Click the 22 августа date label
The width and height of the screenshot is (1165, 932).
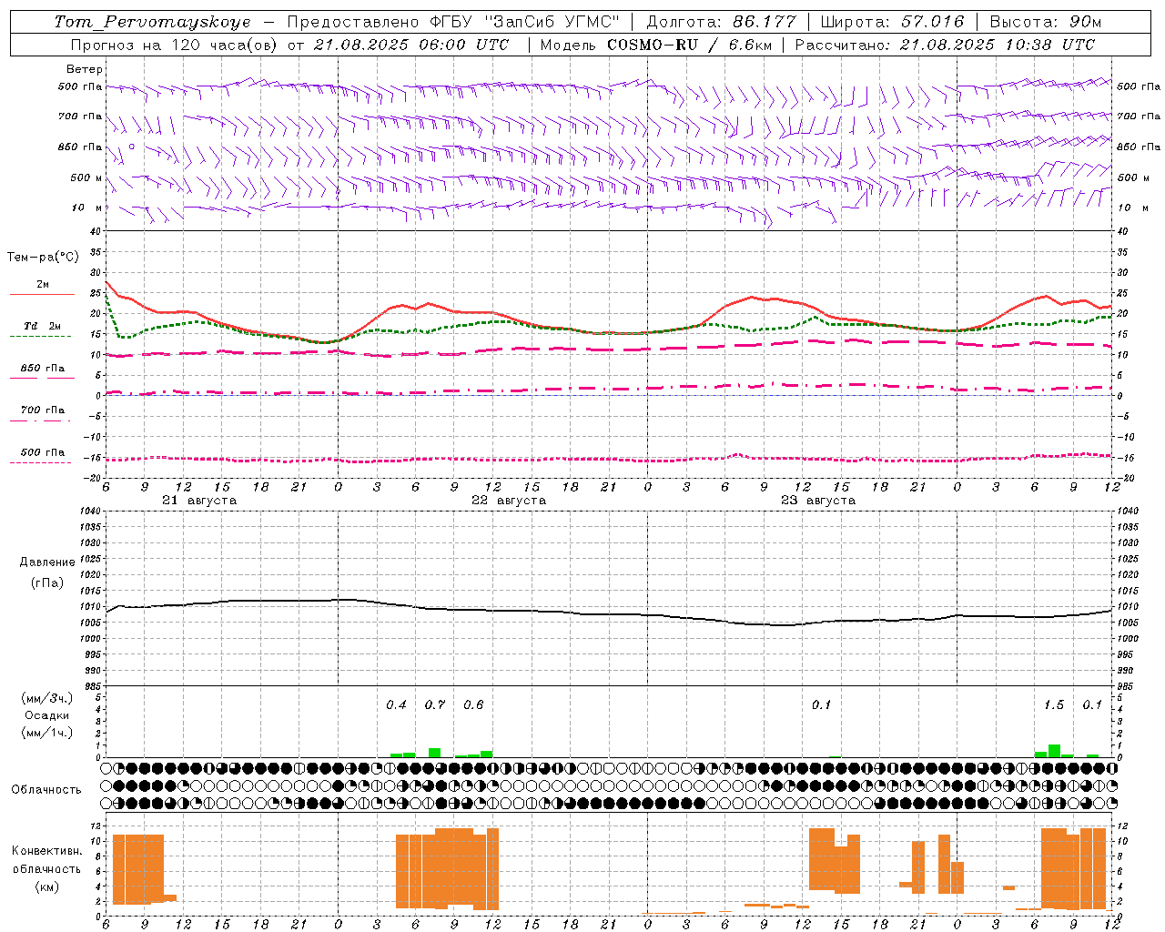click(509, 501)
